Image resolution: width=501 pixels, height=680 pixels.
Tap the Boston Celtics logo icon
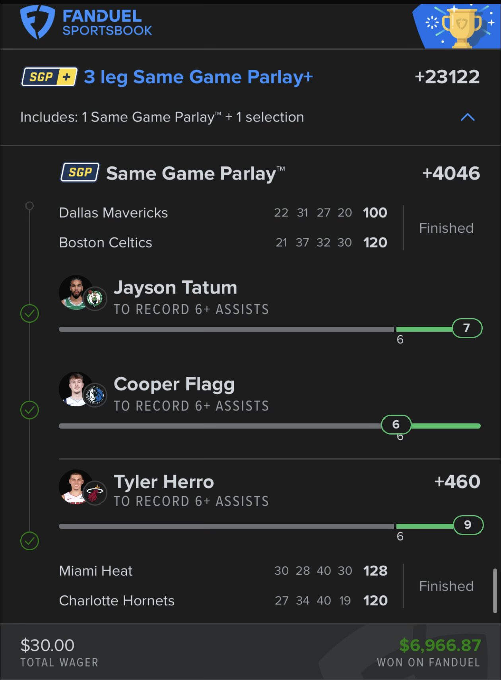tap(95, 298)
